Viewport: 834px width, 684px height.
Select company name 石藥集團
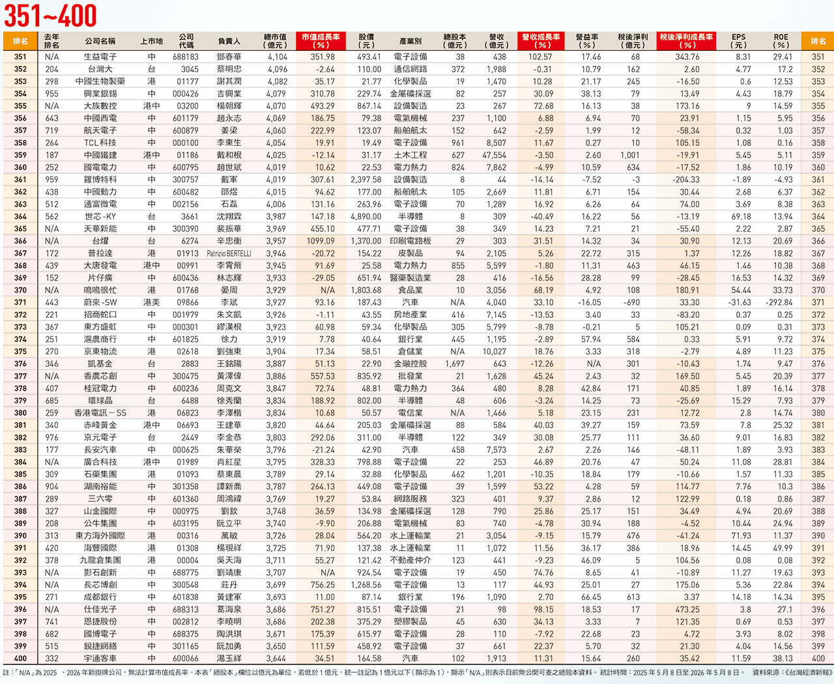point(100,474)
